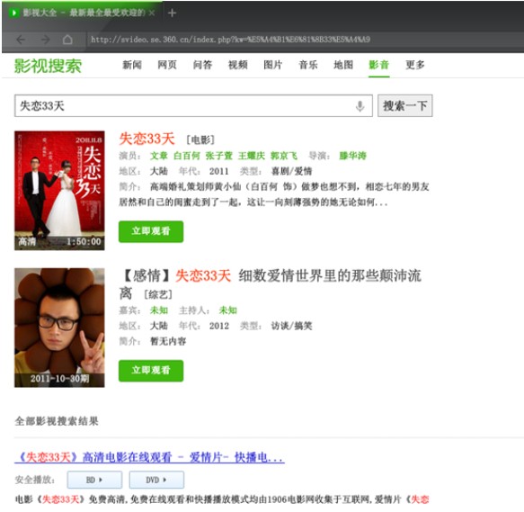Click 立即观看 for the 2012 variety show

click(x=151, y=371)
